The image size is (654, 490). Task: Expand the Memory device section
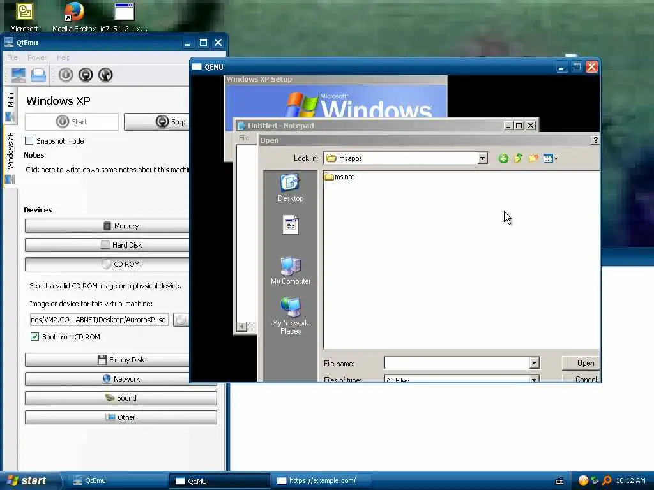[x=107, y=226]
